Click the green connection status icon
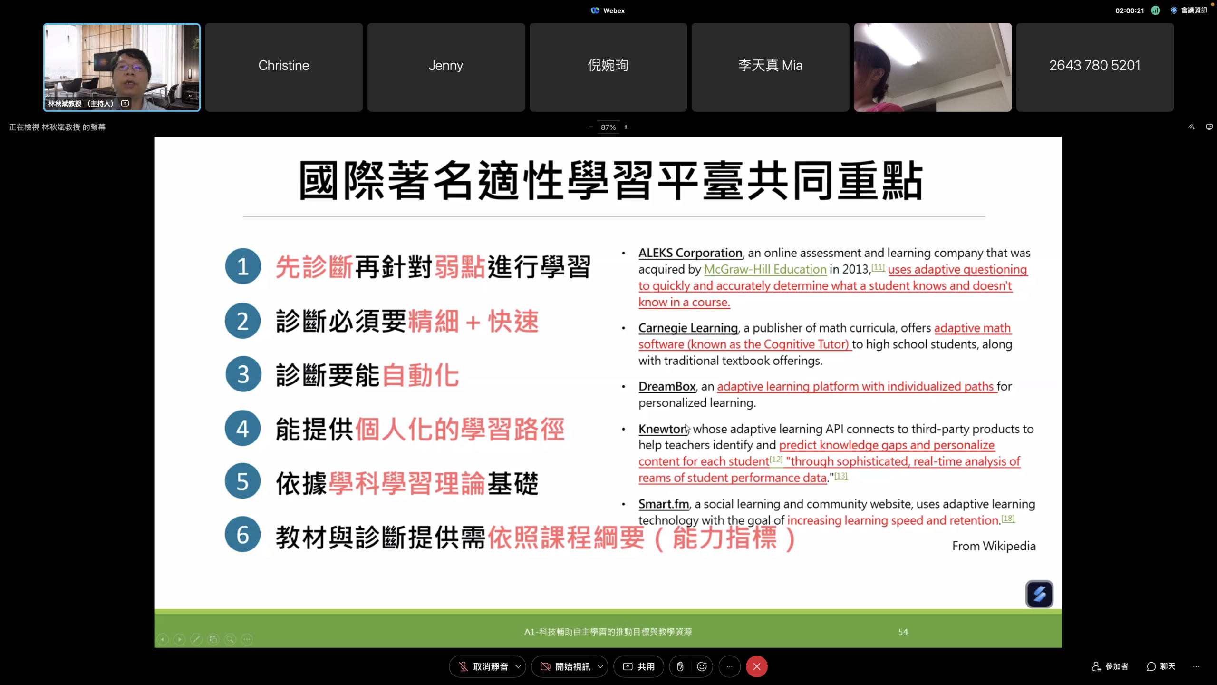This screenshot has width=1217, height=685. [1156, 10]
